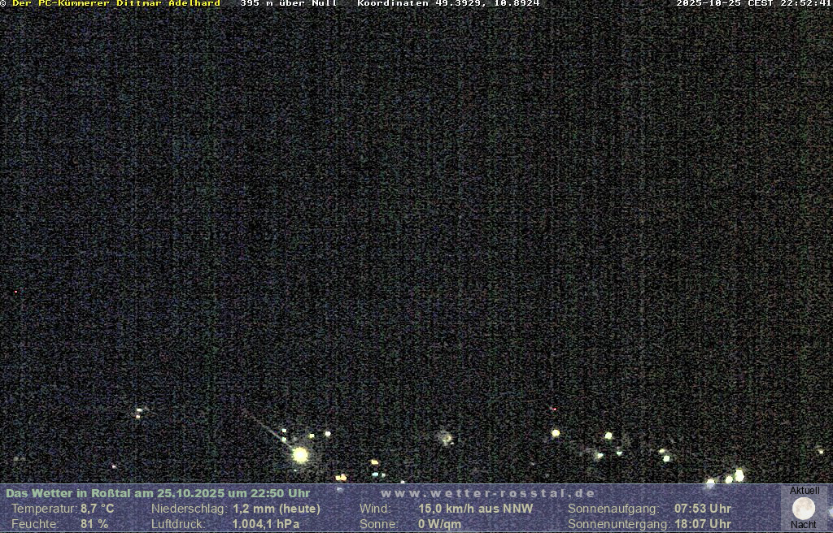Click the "395 m über Null" altitude text
The image size is (833, 533).
289,3
